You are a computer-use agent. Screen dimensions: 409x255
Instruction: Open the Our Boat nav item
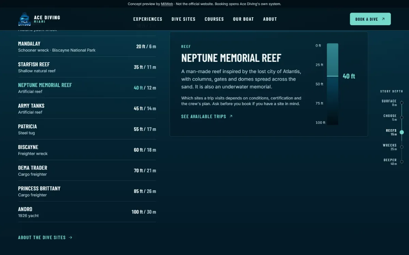[243, 19]
